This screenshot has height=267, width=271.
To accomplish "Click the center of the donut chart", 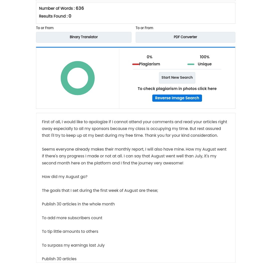I will click(78, 78).
